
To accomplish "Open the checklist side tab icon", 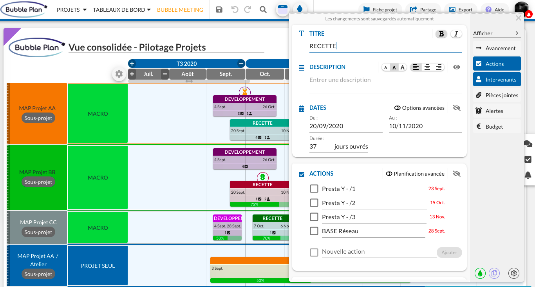I will coord(528,159).
